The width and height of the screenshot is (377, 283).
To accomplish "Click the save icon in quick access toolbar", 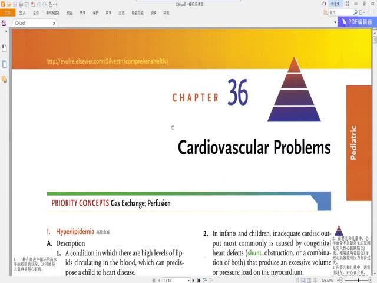I will (x=15, y=4).
